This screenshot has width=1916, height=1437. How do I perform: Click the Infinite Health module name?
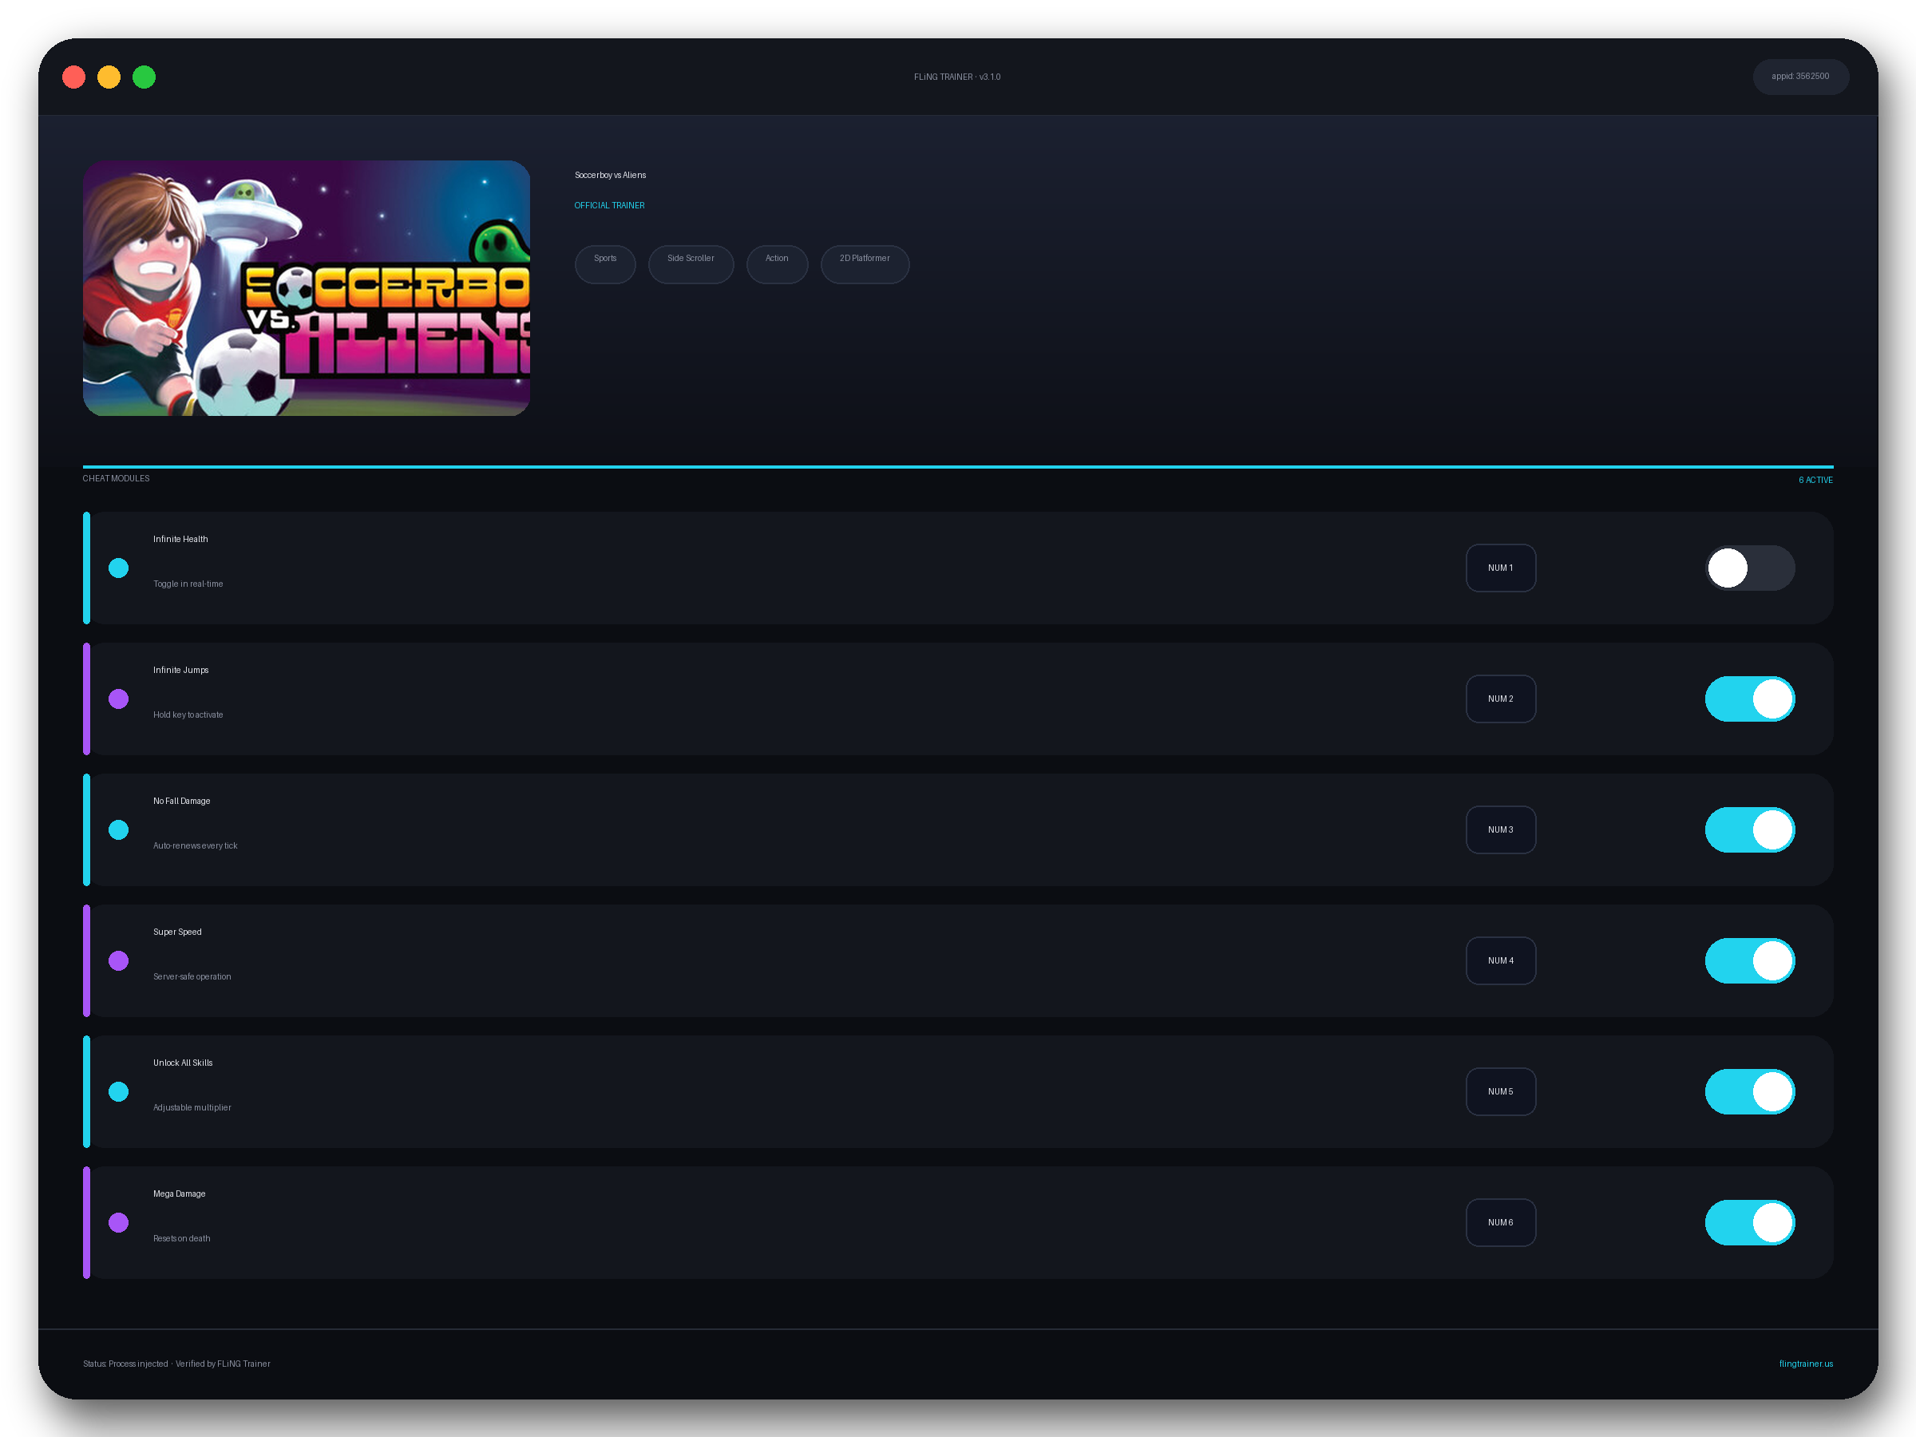click(x=180, y=539)
